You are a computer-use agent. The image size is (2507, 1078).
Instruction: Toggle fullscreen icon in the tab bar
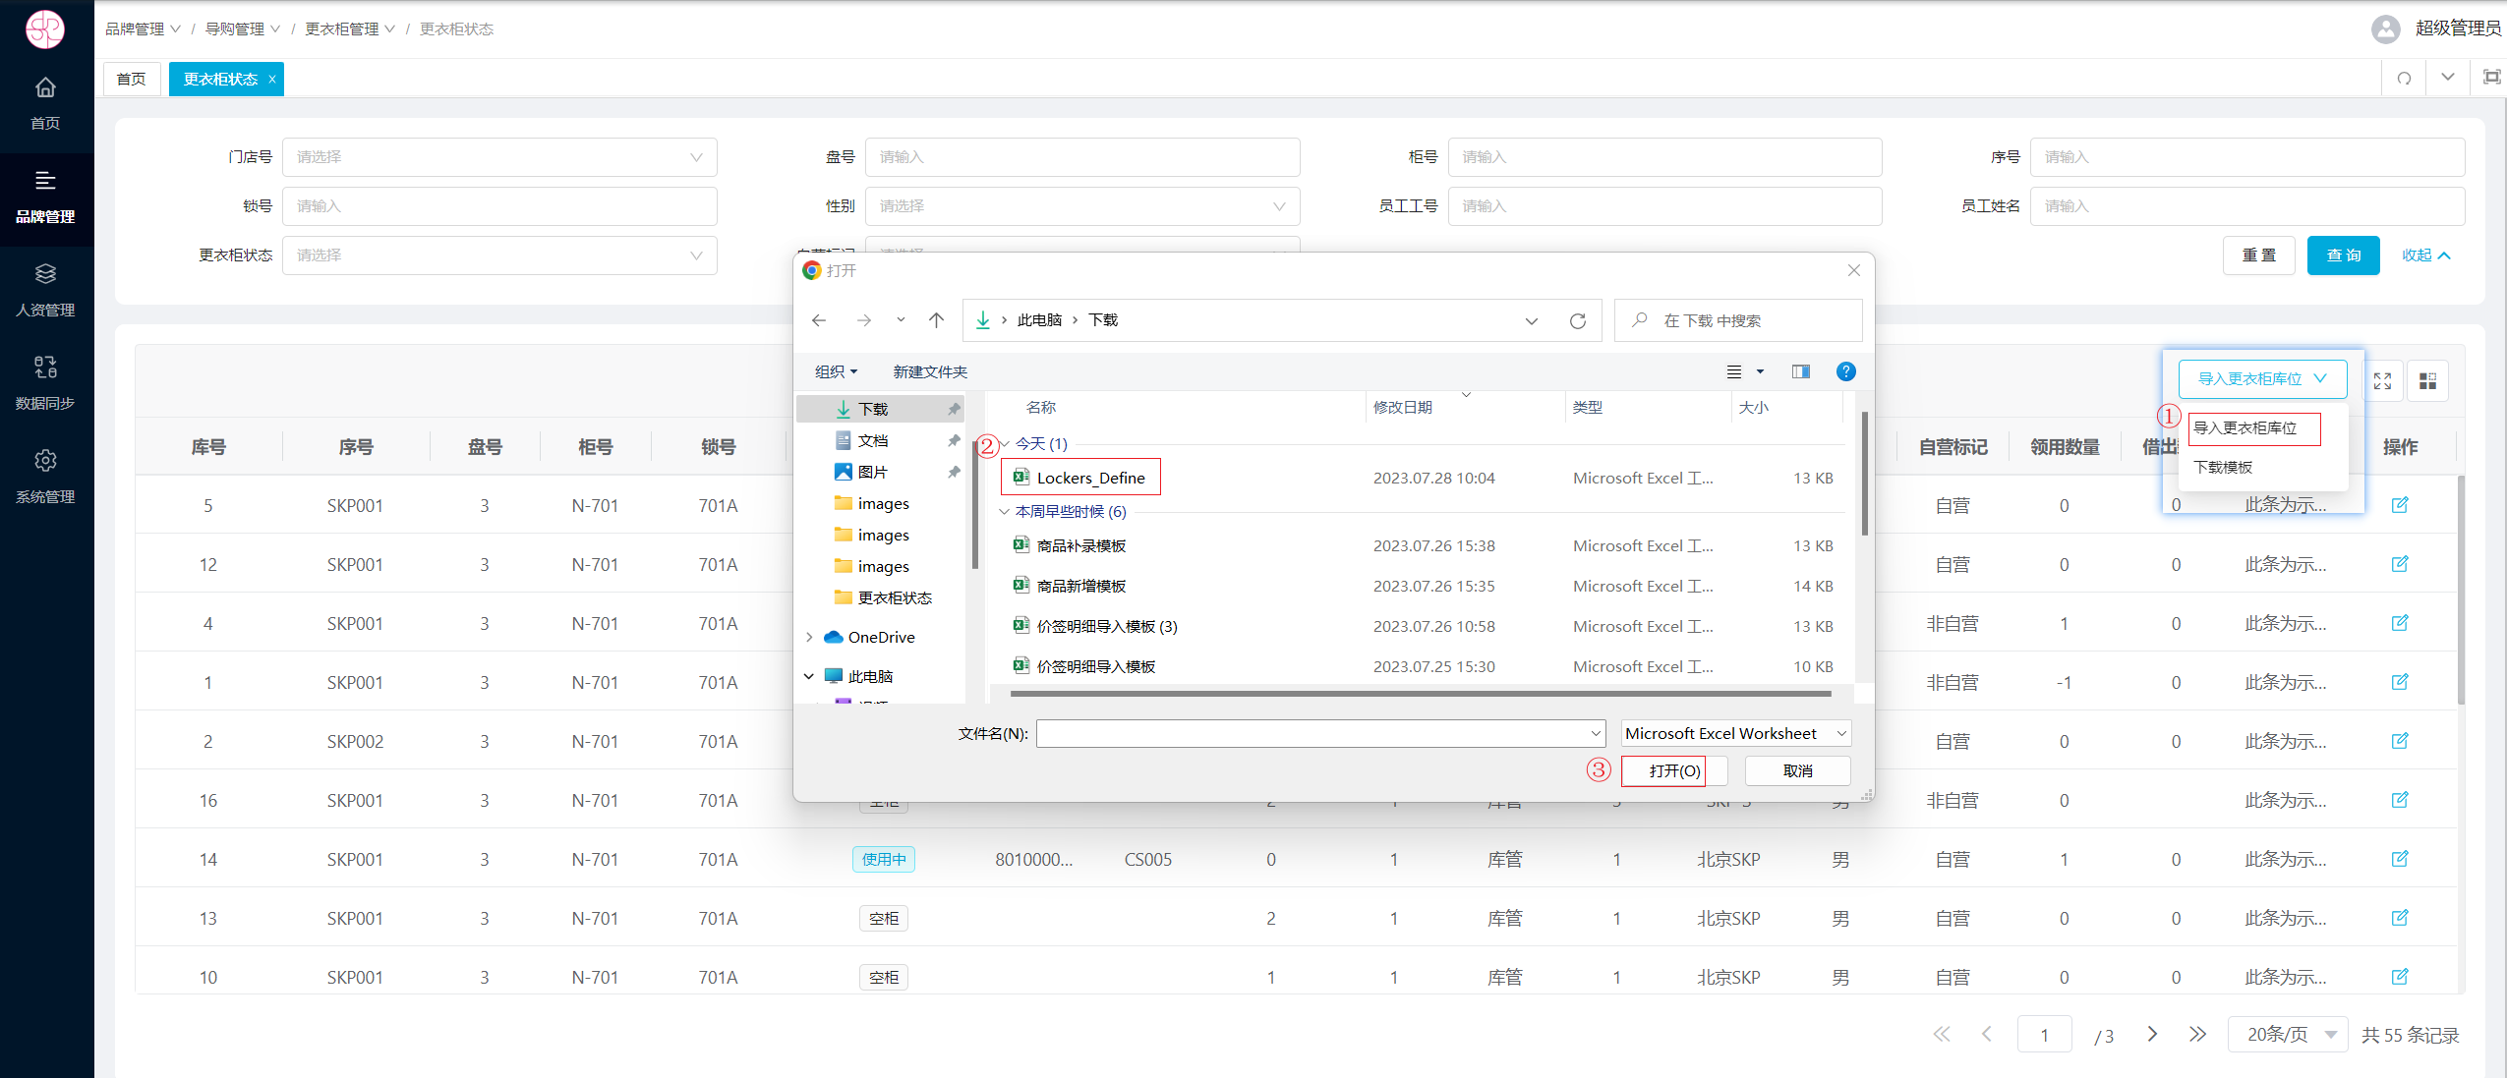coord(2491,78)
